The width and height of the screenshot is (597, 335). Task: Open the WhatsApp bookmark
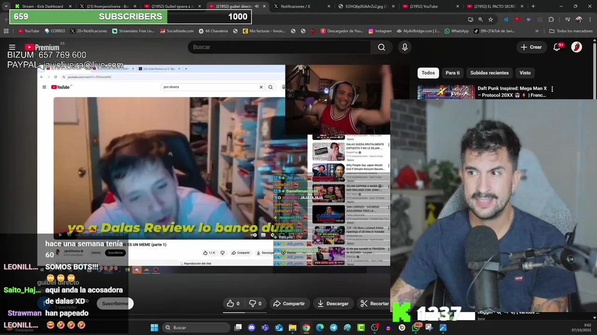(x=457, y=31)
